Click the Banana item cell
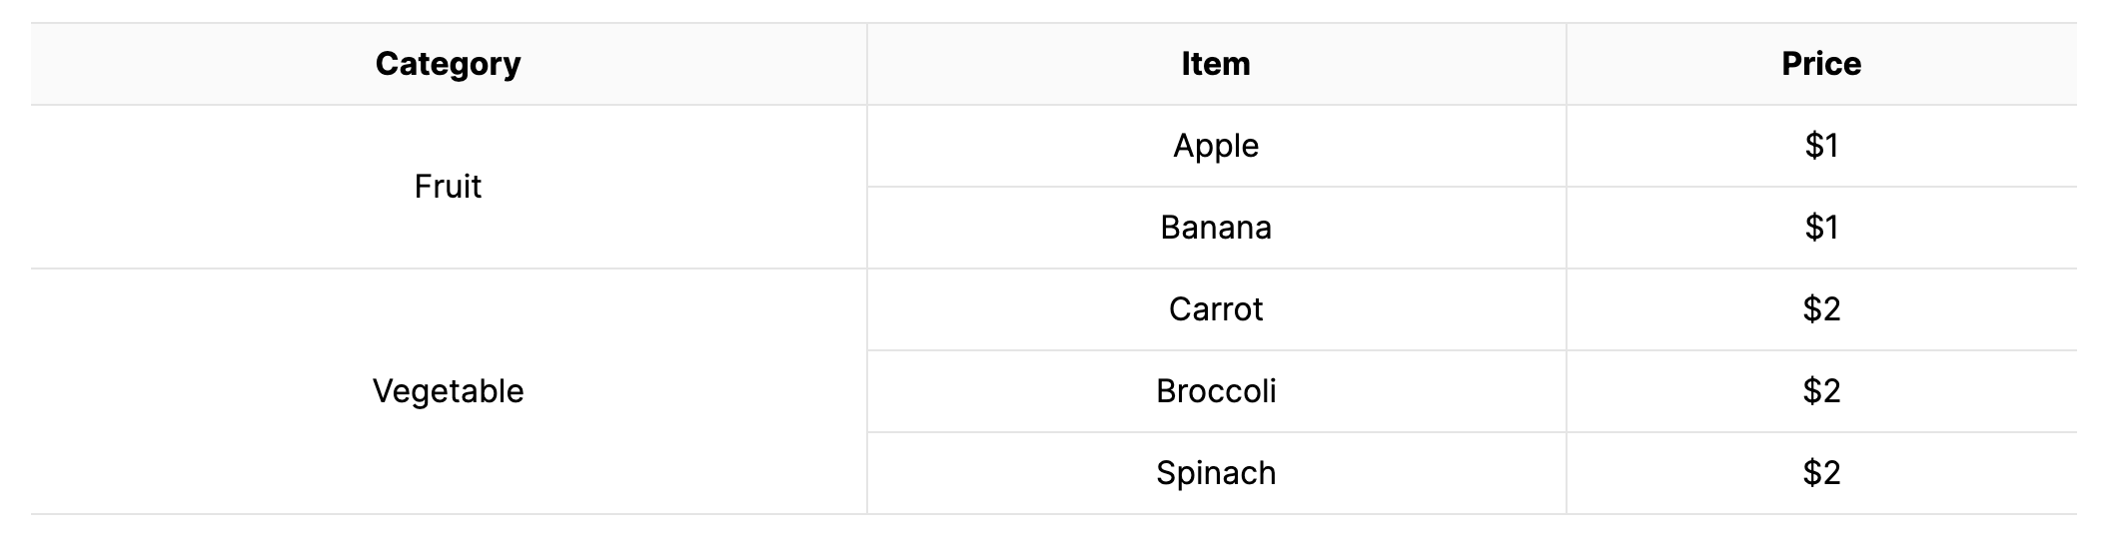The image size is (2122, 539). 1216,228
